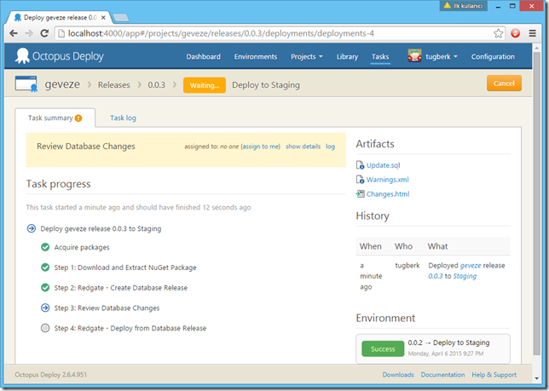Open the Configuration menu
Image resolution: width=549 pixels, height=391 pixels.
click(493, 57)
